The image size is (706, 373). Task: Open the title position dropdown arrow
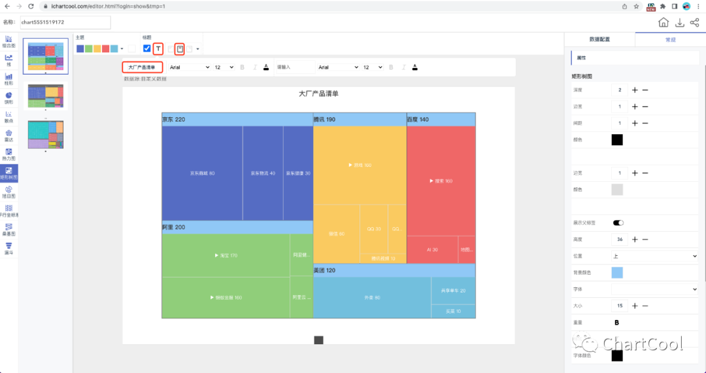click(x=197, y=48)
